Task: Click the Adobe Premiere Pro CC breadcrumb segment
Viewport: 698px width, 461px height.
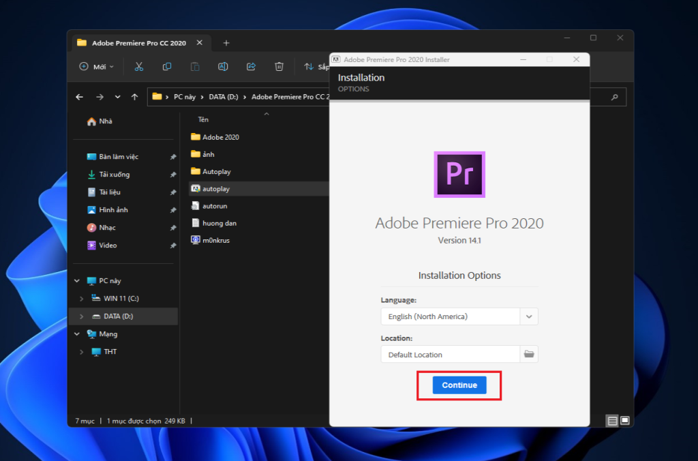Action: coord(290,97)
